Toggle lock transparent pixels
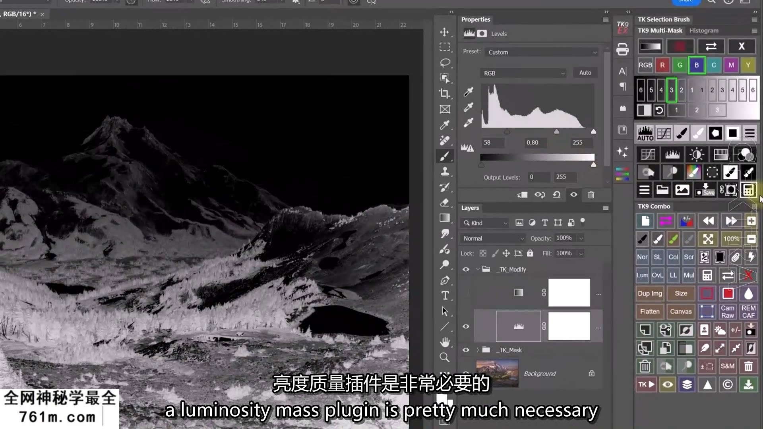This screenshot has width=763, height=429. (483, 253)
